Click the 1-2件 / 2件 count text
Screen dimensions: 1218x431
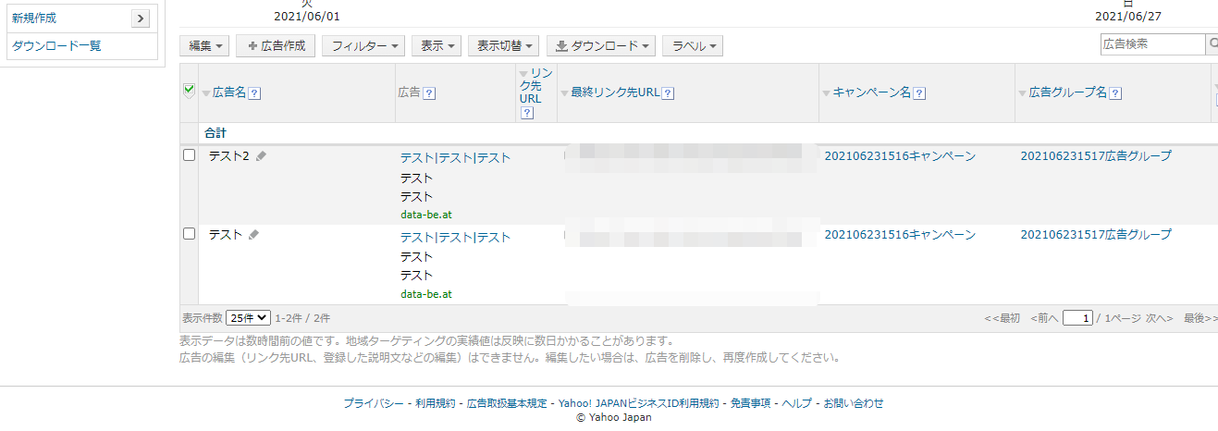302,318
